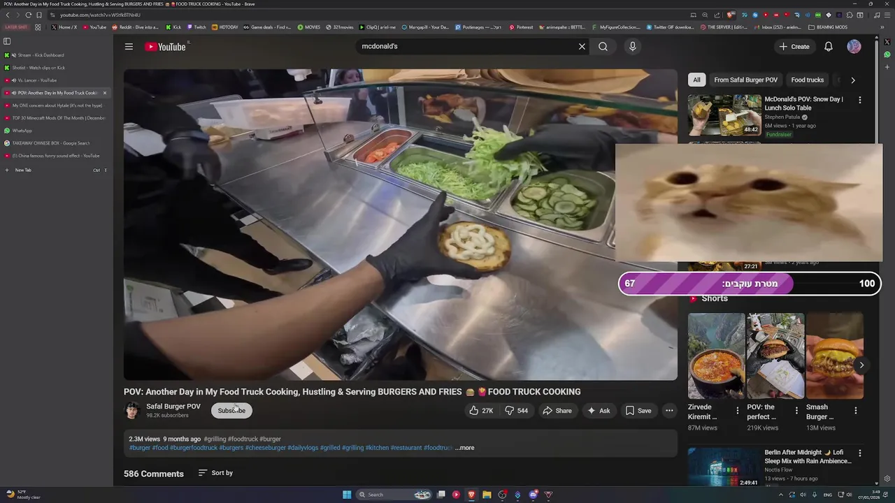Switch to Vs. Lancer - YouTube tab
The width and height of the screenshot is (895, 503).
pos(56,80)
